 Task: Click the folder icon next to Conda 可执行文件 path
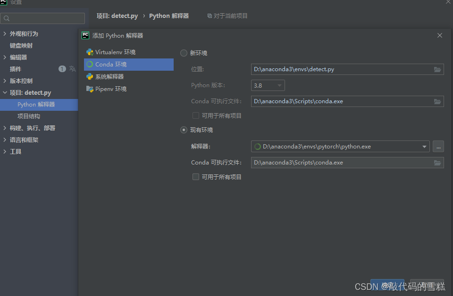coord(437,101)
